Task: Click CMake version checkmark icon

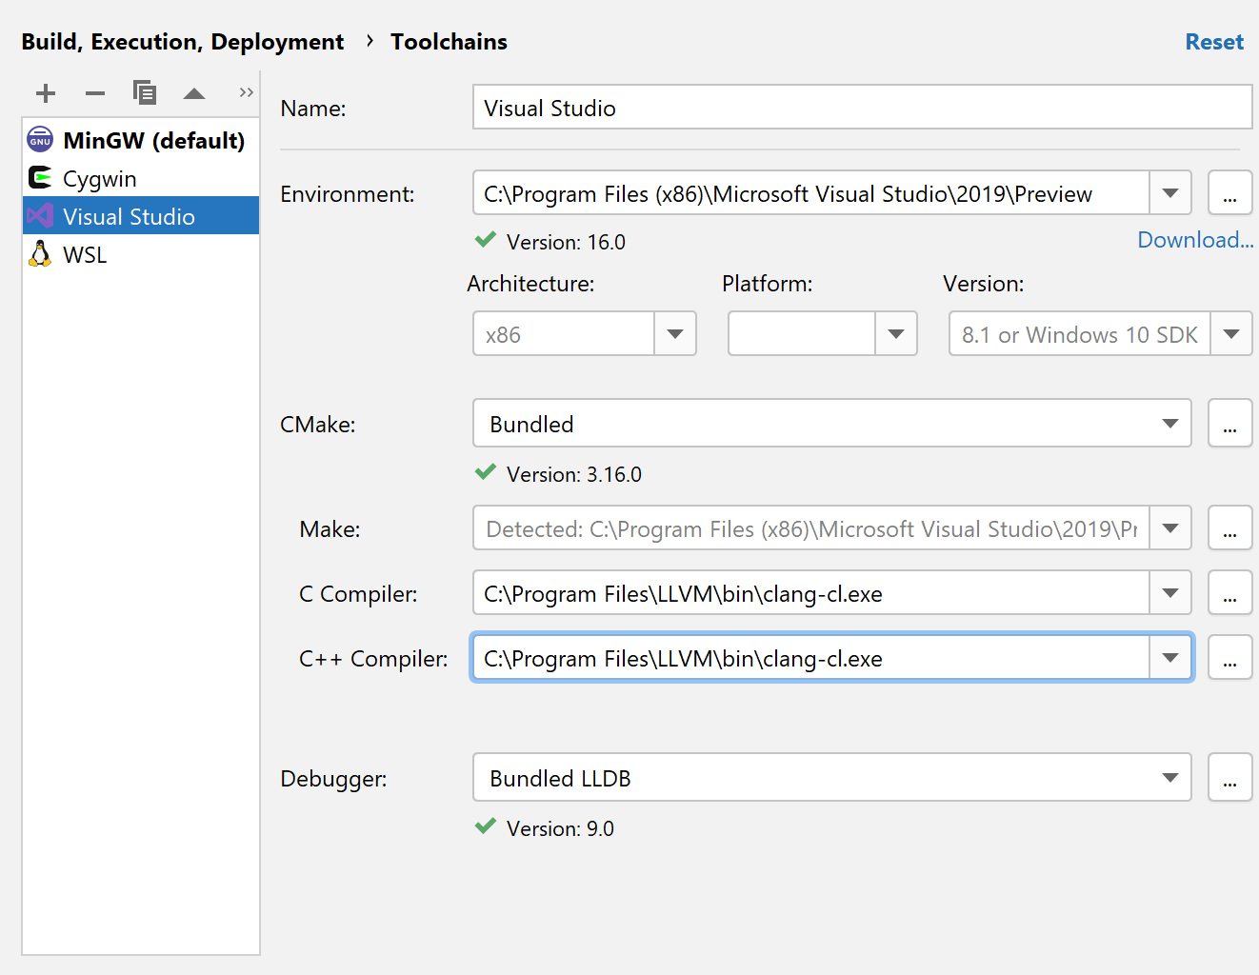Action: 486,472
